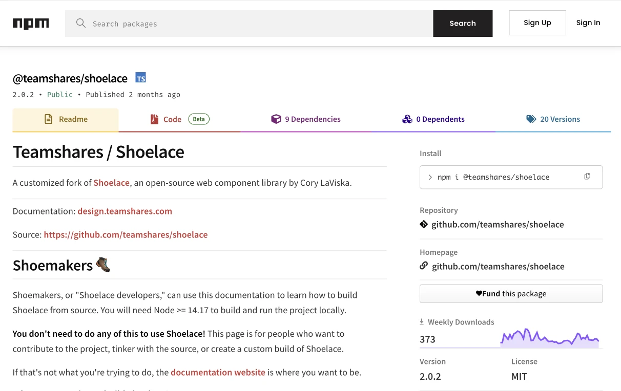Click the npm logo
This screenshot has width=621, height=391.
[x=31, y=24]
